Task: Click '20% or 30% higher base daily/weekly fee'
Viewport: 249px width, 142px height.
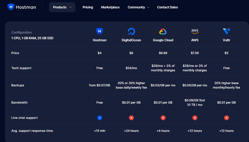Action: point(131,85)
